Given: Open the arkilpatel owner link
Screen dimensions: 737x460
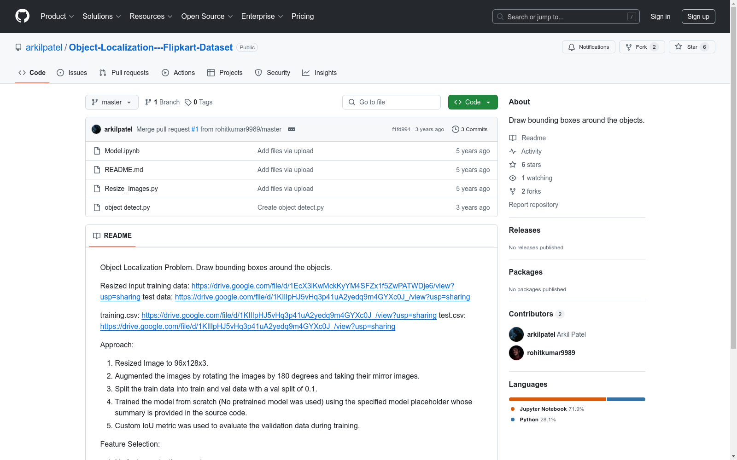Looking at the screenshot, I should (44, 47).
